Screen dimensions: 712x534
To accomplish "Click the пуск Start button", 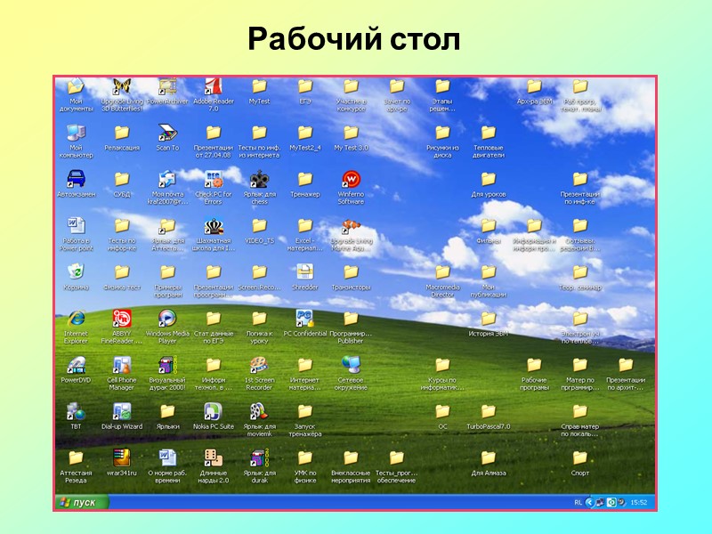I will point(82,502).
